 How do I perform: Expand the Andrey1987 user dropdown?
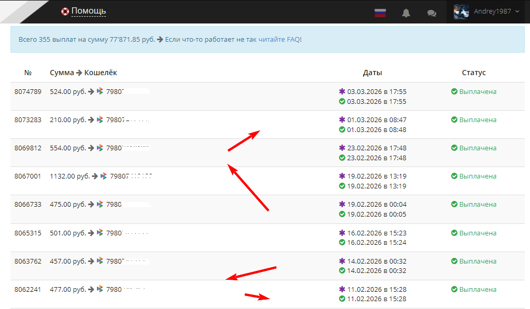pos(516,11)
